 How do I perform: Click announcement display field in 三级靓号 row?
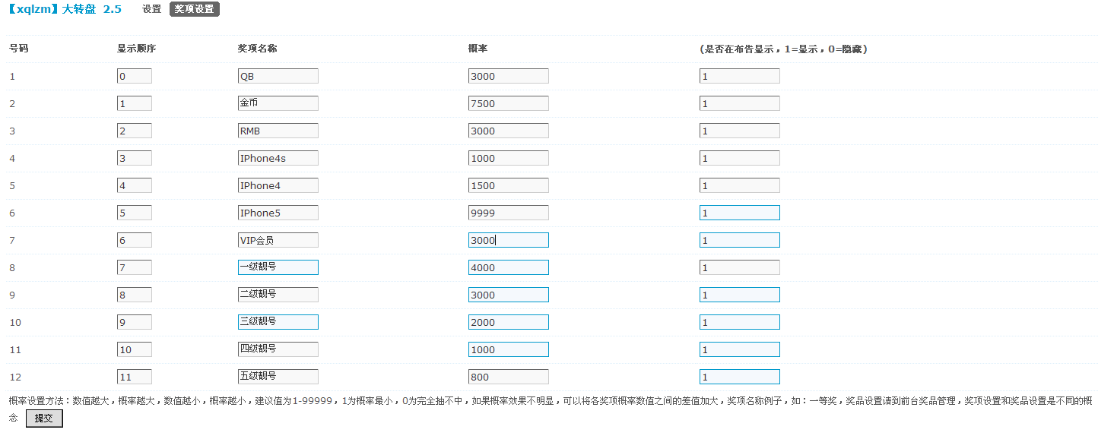pyautogui.click(x=740, y=322)
